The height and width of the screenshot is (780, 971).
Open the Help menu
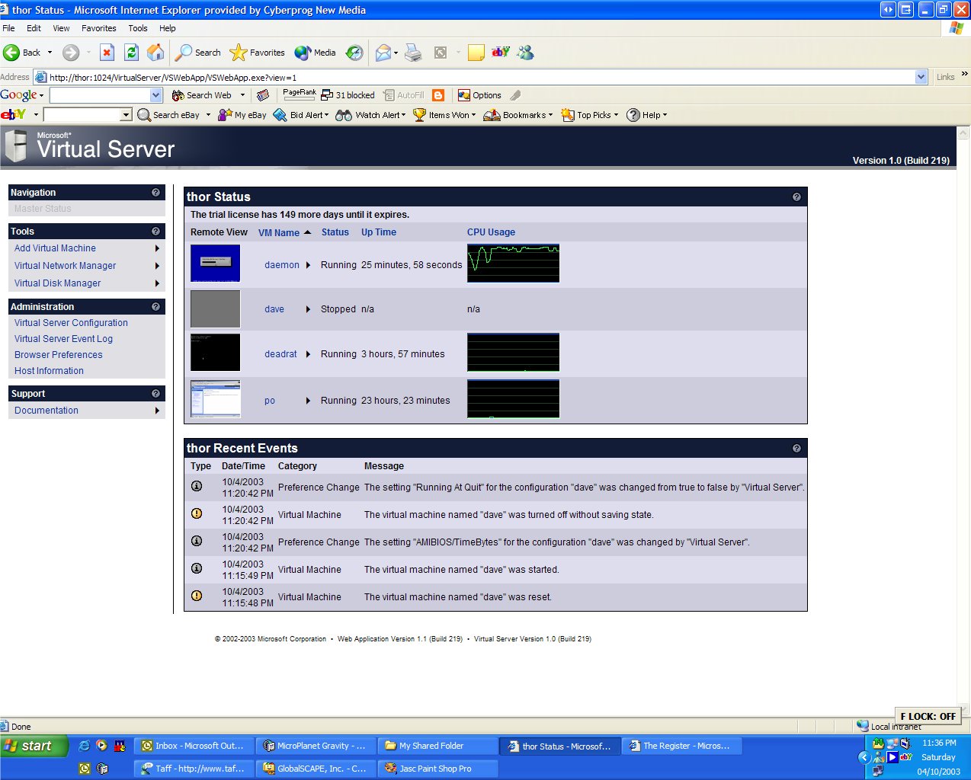tap(168, 28)
